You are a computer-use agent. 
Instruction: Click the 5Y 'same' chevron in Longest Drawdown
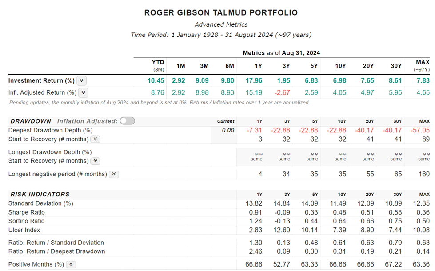(312, 155)
